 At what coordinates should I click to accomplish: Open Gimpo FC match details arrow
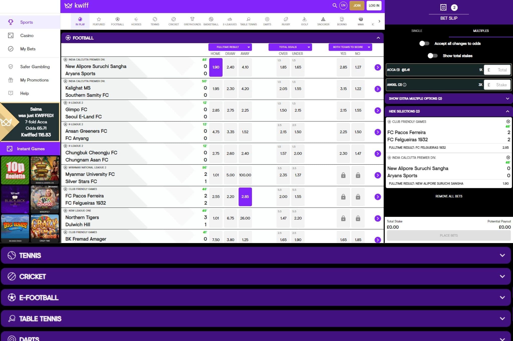pos(378,110)
